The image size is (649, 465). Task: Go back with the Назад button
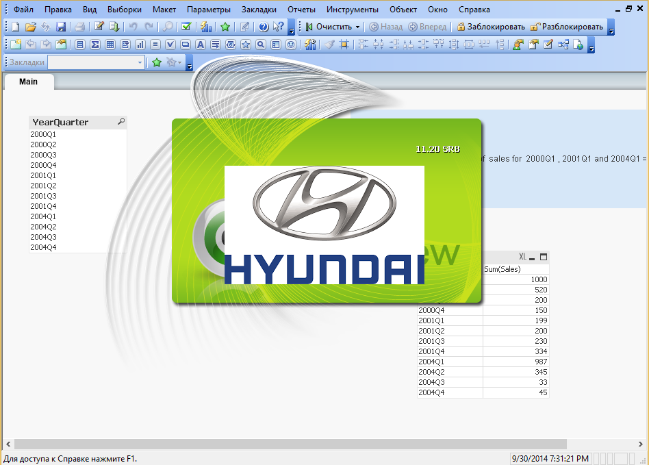click(x=385, y=27)
